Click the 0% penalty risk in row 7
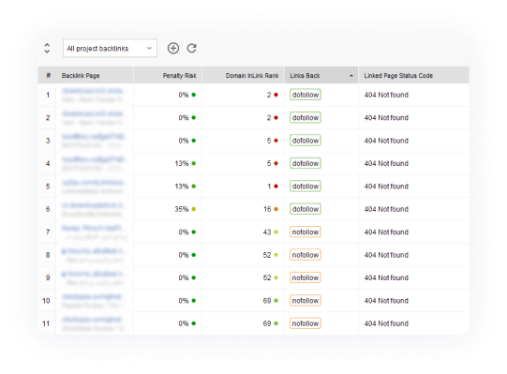 click(x=184, y=232)
